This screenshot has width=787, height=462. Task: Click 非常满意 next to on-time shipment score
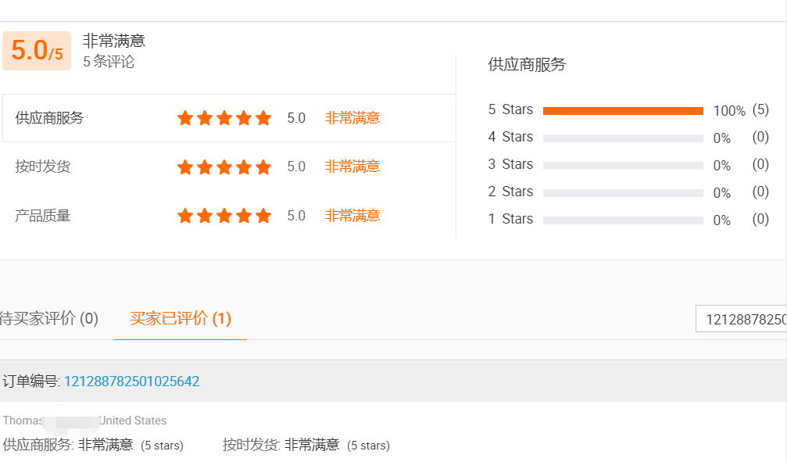pyautogui.click(x=352, y=167)
